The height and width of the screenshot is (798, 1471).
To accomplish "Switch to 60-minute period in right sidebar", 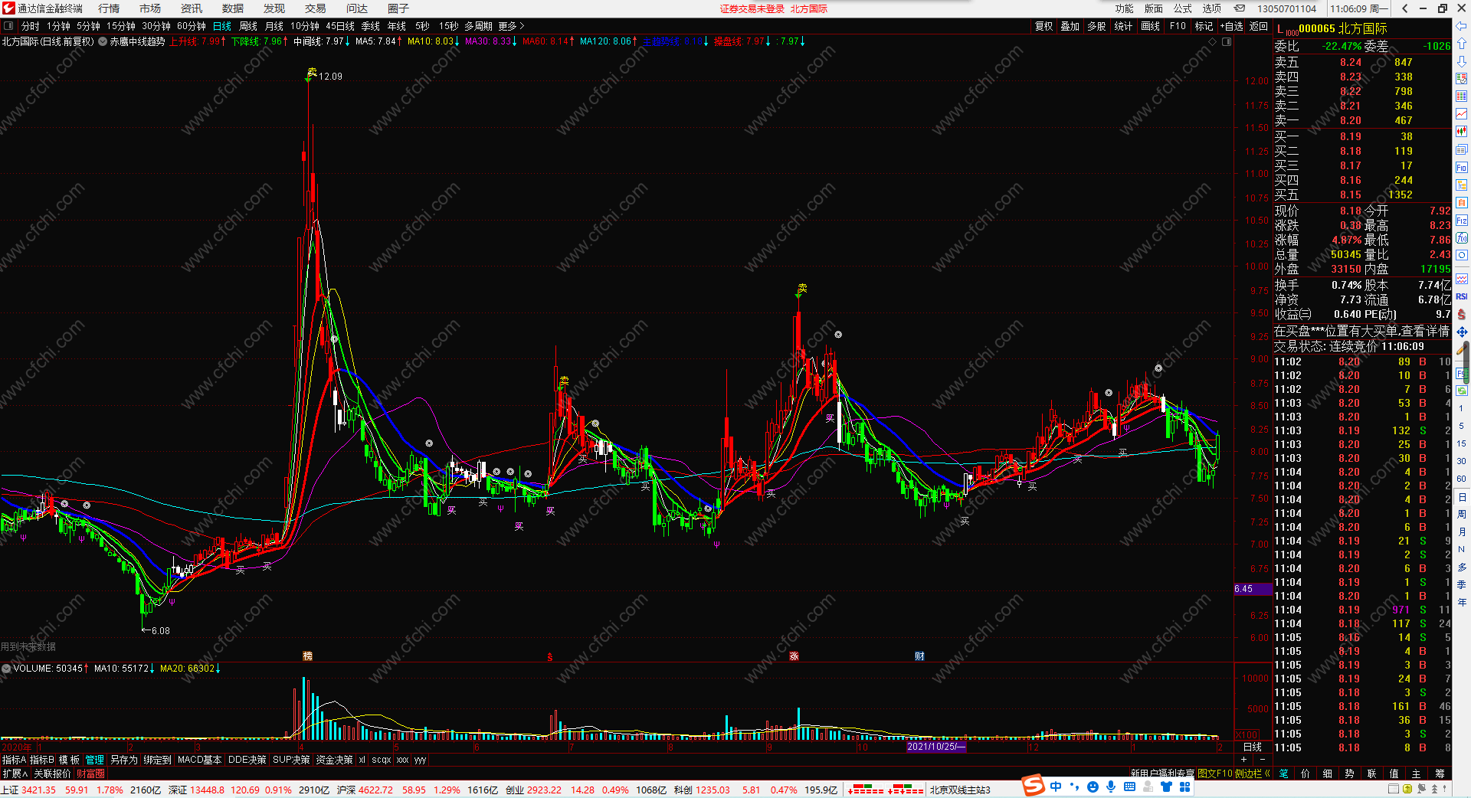I will tap(1462, 479).
